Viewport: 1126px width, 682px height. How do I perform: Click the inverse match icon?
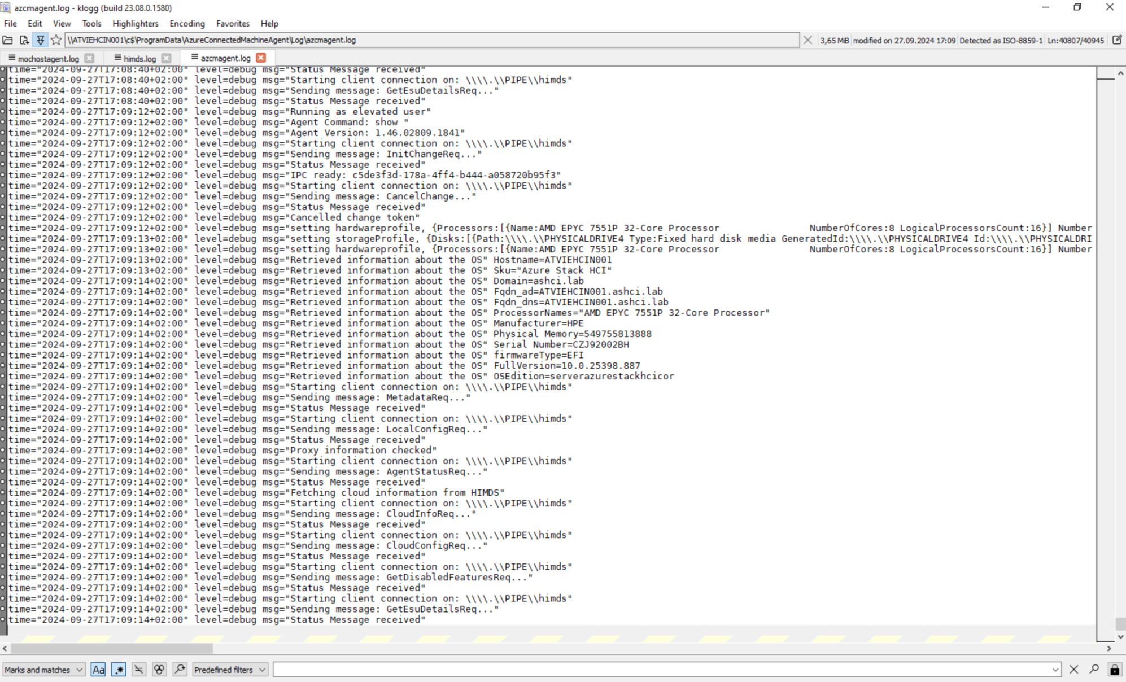pos(139,670)
